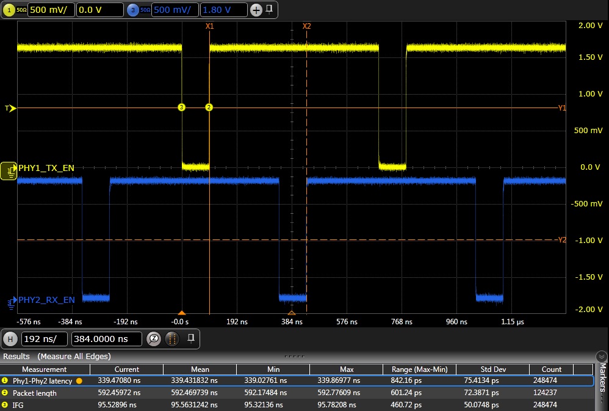The image size is (609, 411).
Task: Click the X2 marker label
Action: click(306, 26)
